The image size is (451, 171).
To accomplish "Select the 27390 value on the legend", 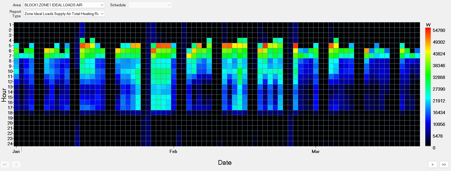I will tap(439, 89).
